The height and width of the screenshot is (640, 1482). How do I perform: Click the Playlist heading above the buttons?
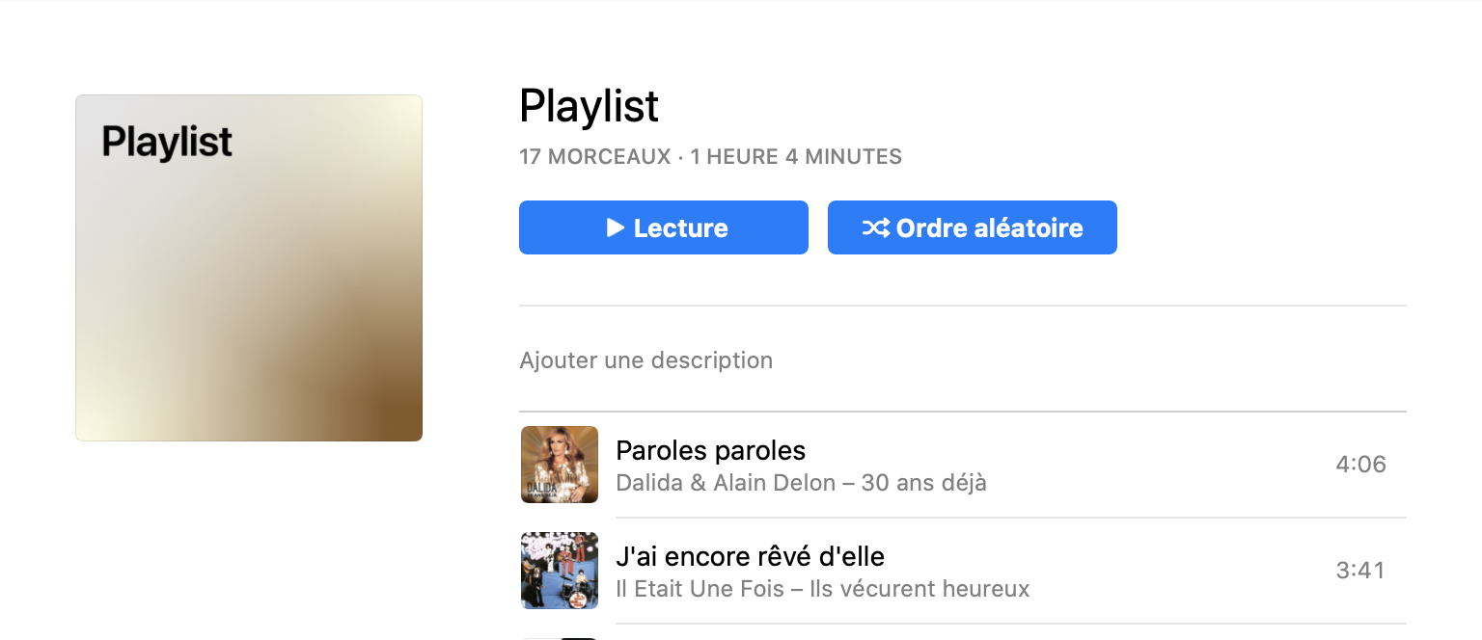point(589,106)
